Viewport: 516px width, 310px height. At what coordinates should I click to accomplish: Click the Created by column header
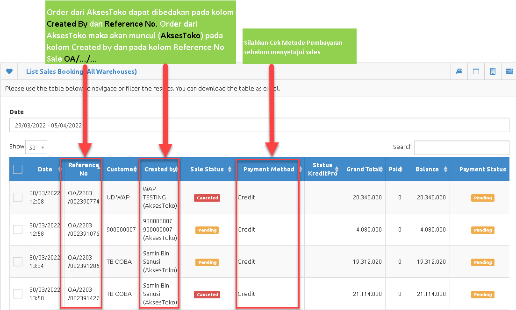[x=160, y=169]
